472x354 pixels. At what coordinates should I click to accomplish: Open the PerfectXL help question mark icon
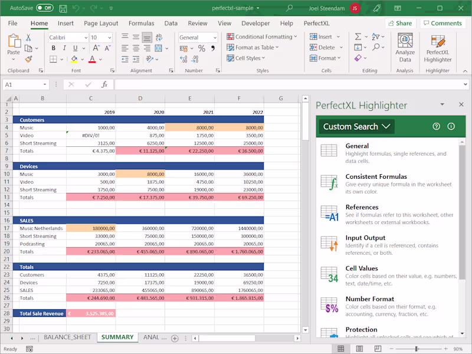(437, 126)
